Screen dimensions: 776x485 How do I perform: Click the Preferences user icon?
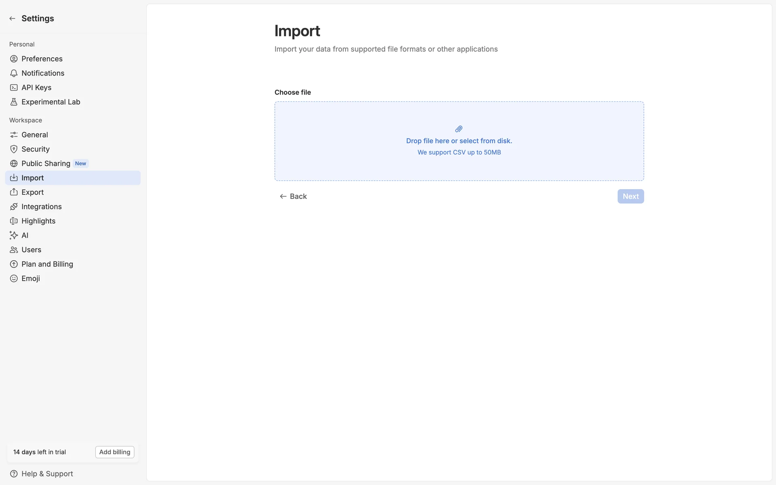click(x=14, y=59)
